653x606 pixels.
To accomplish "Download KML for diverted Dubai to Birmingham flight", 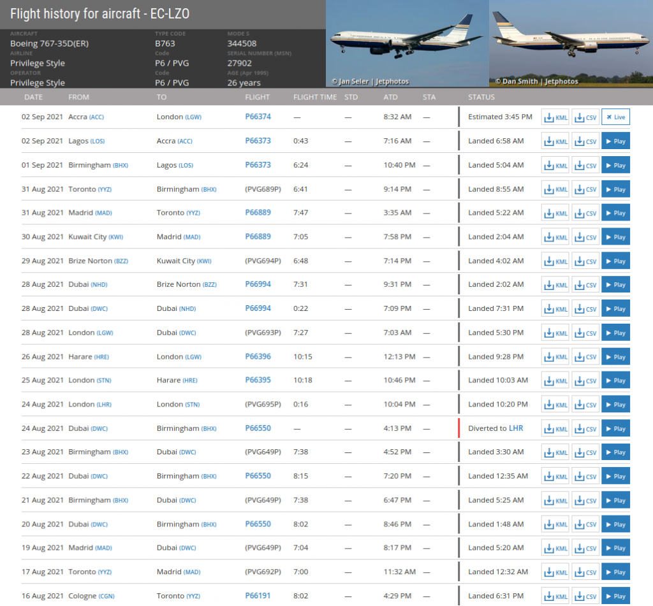I will [555, 429].
